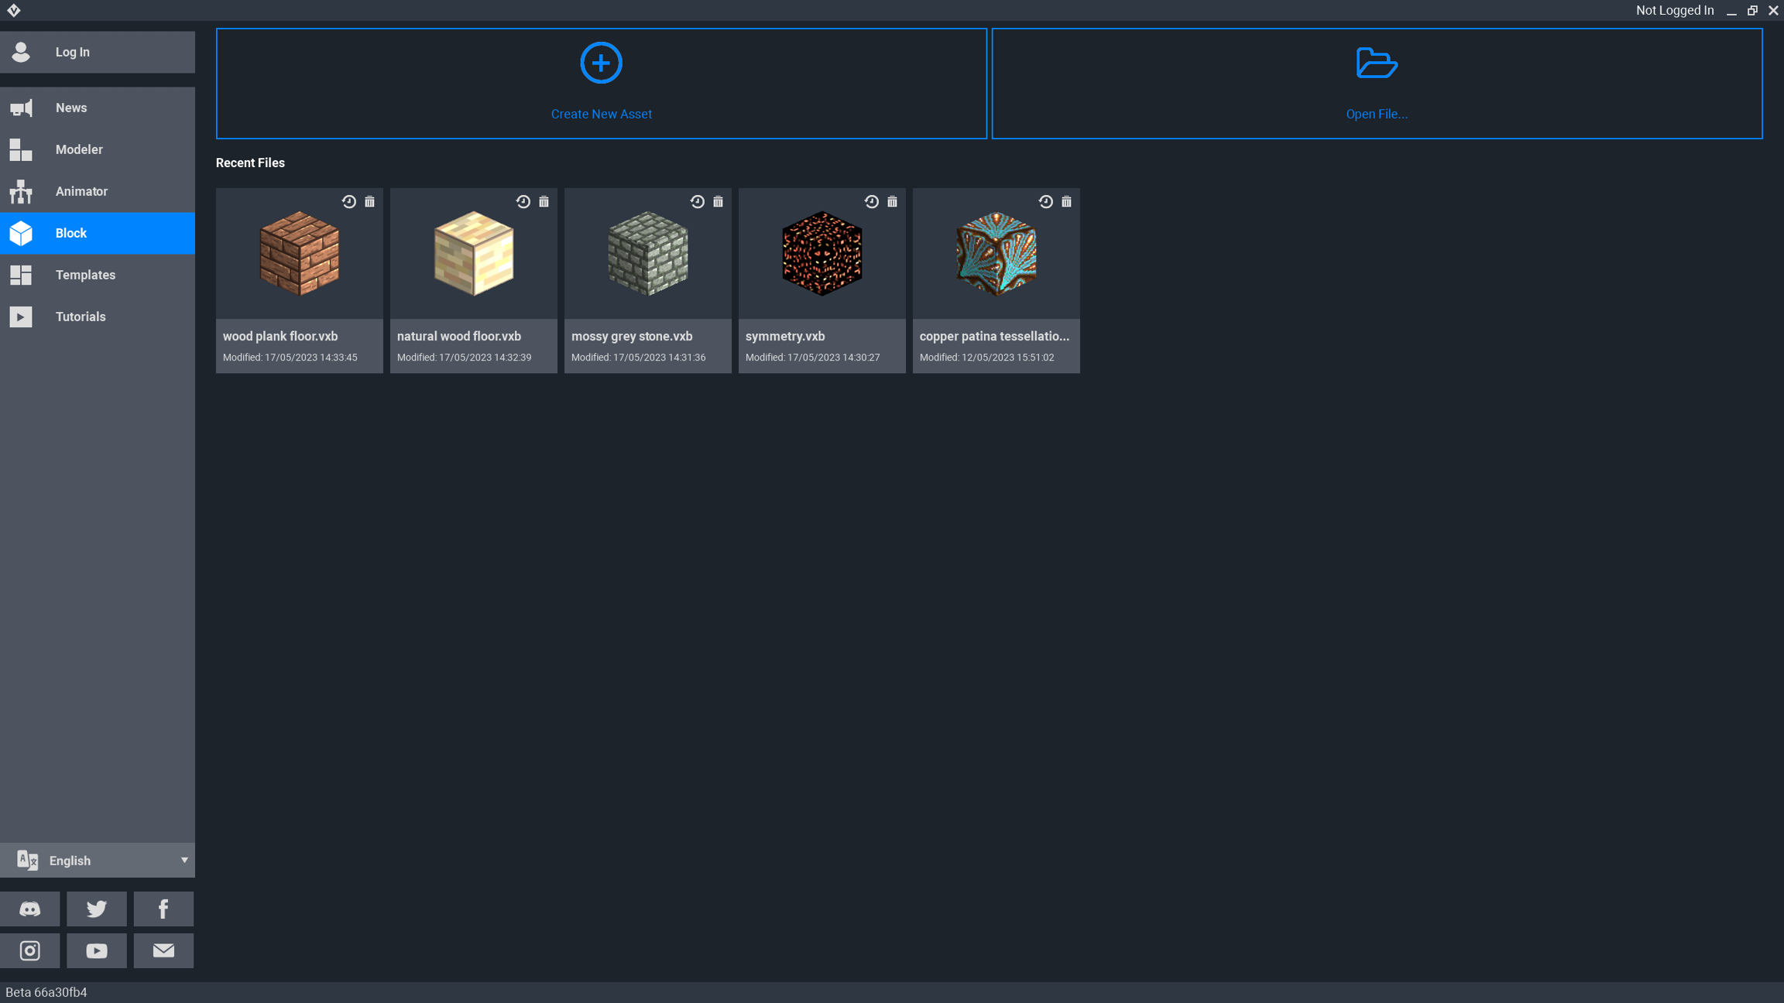Open history for symmetry.vxb file
1784x1003 pixels.
click(x=872, y=202)
